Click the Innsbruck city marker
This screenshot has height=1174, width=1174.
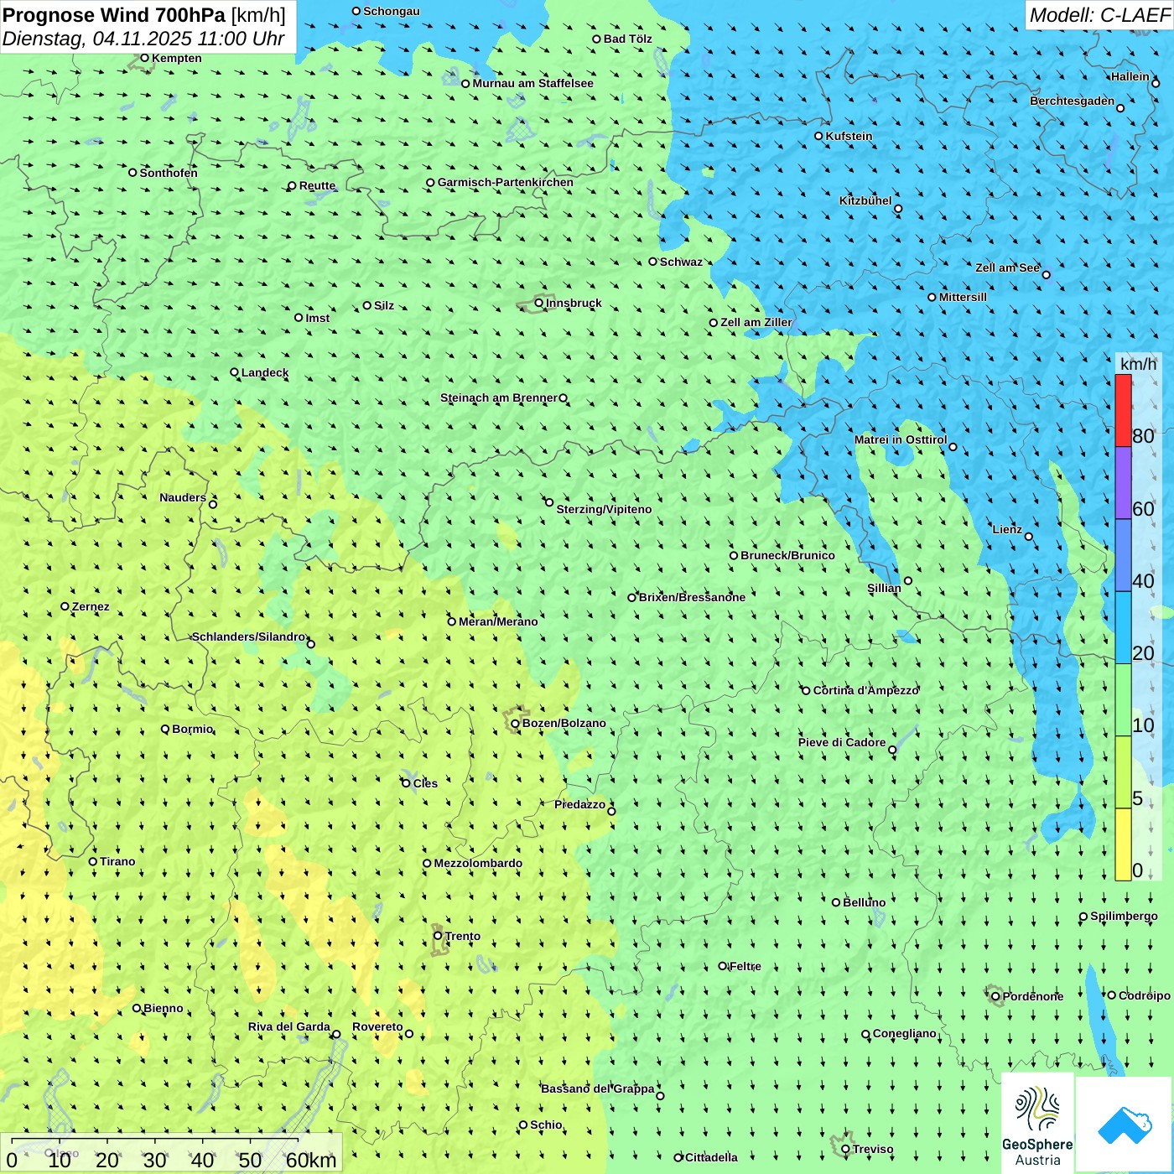(539, 303)
